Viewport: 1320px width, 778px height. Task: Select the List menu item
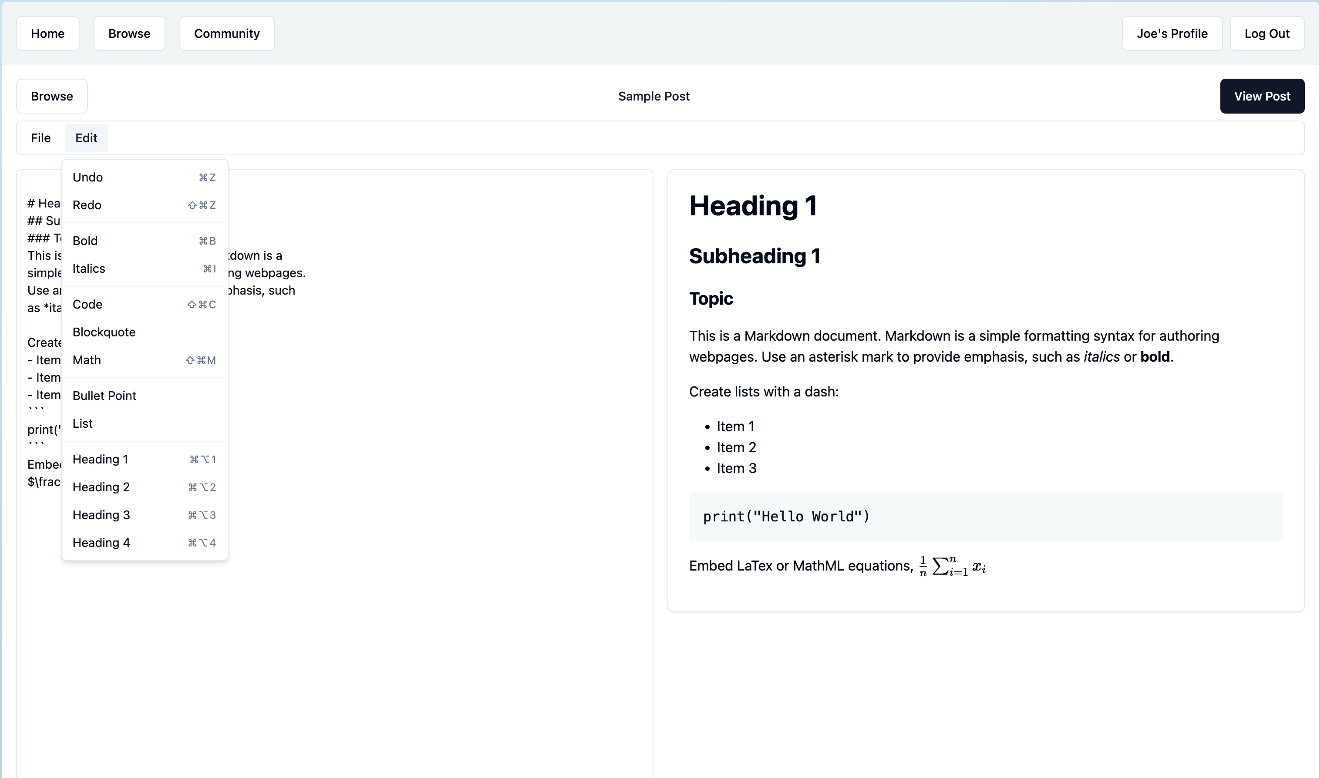coord(145,424)
